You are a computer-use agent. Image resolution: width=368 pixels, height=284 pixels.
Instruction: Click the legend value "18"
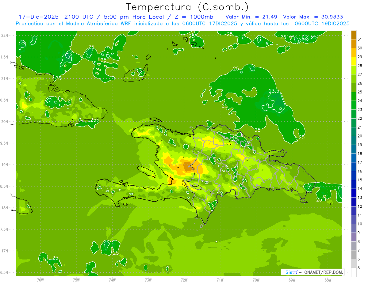360,153
